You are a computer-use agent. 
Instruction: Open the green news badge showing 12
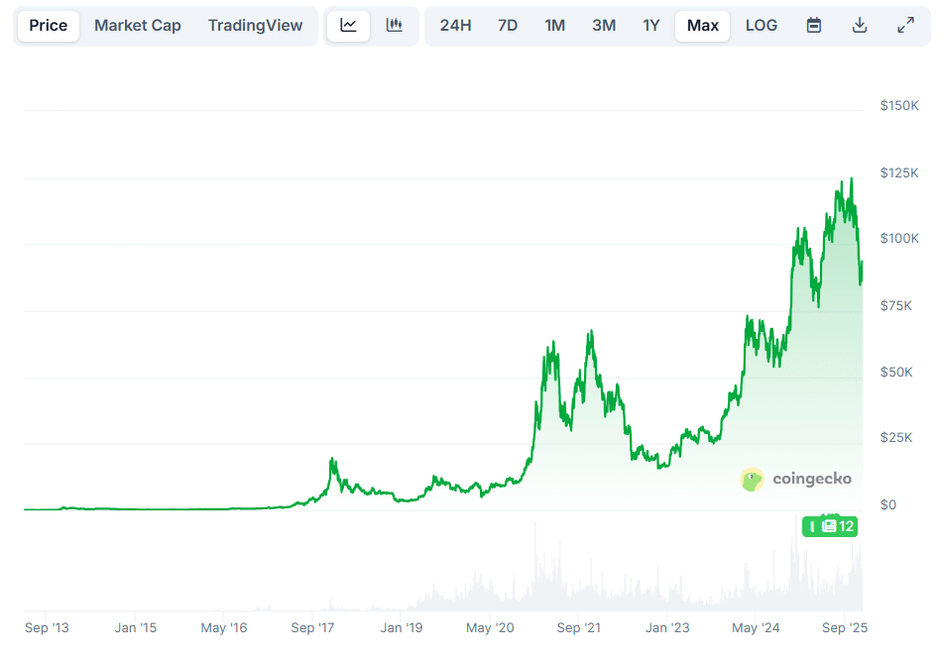click(x=829, y=526)
